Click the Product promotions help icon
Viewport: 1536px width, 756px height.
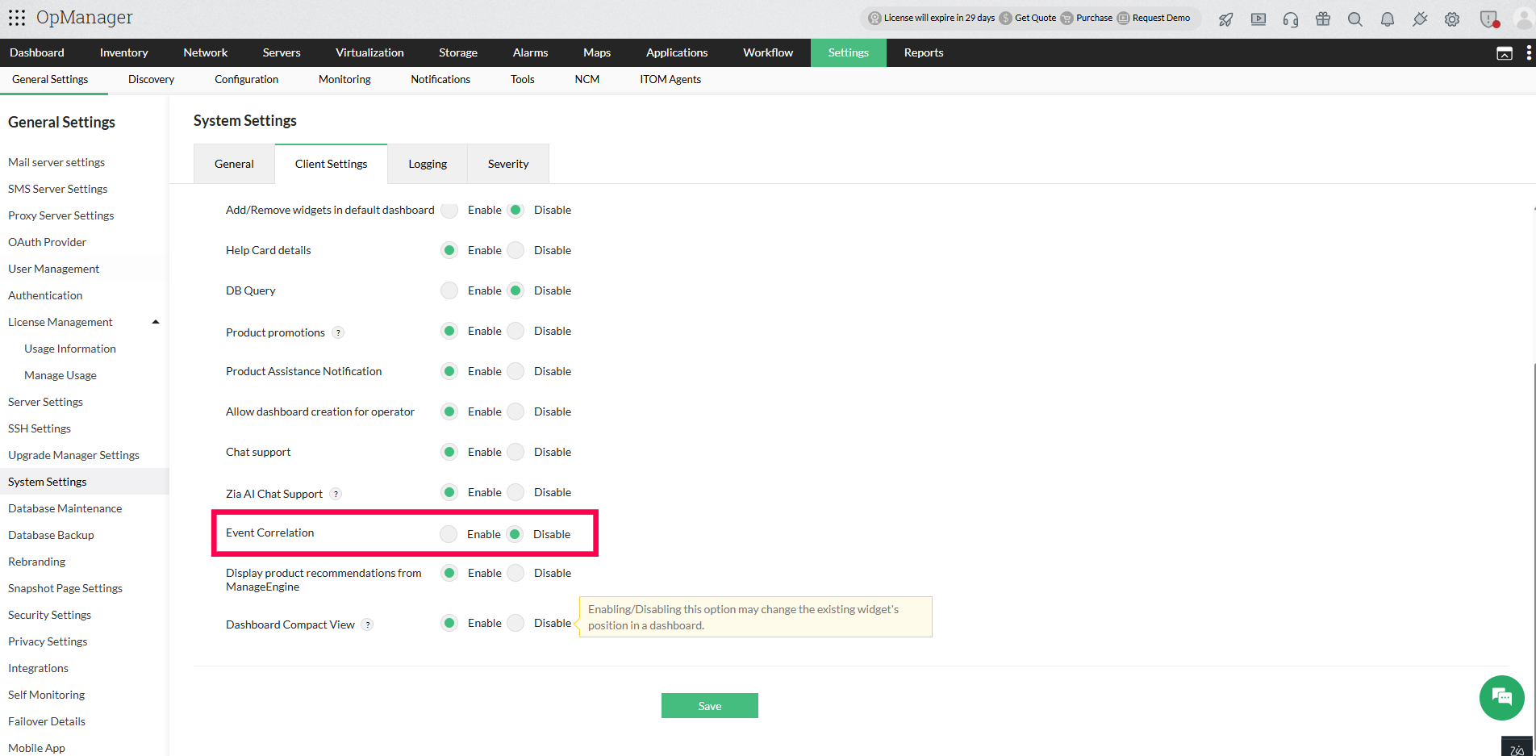click(x=339, y=332)
